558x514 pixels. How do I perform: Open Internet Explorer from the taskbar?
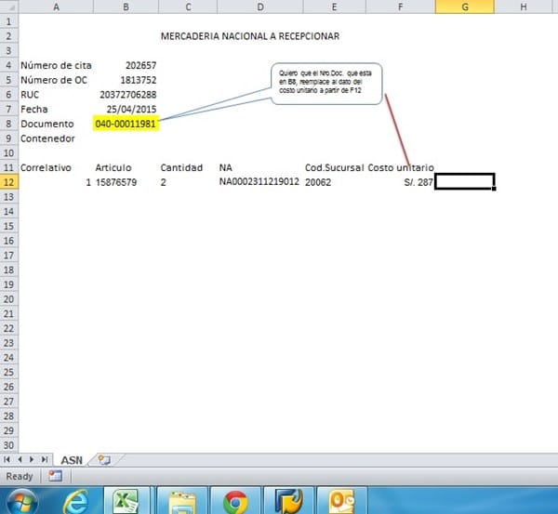[76, 501]
